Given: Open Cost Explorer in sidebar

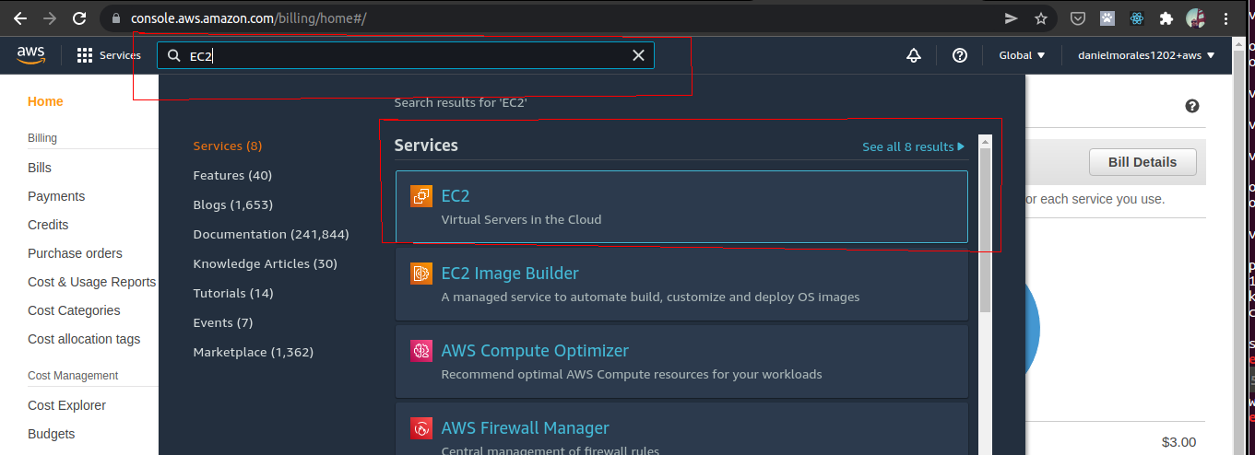Looking at the screenshot, I should pos(66,405).
